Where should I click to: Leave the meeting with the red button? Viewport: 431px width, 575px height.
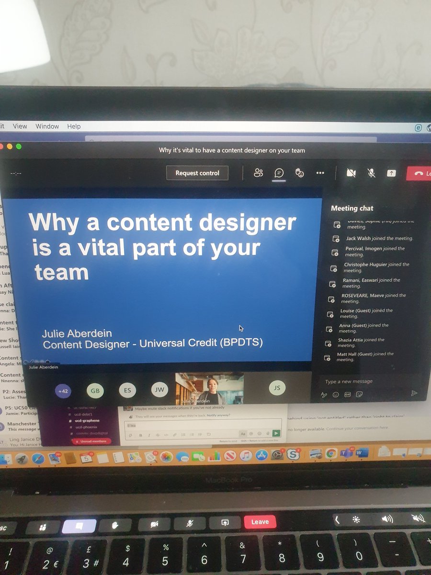tap(419, 173)
